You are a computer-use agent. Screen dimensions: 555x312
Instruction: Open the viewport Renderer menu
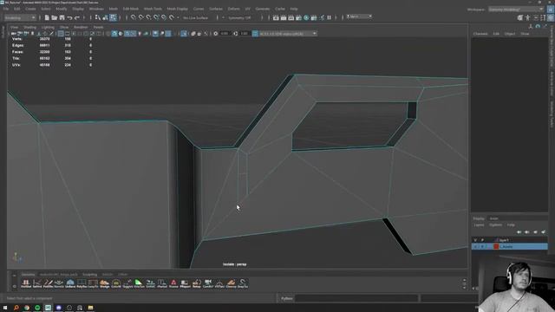point(81,27)
